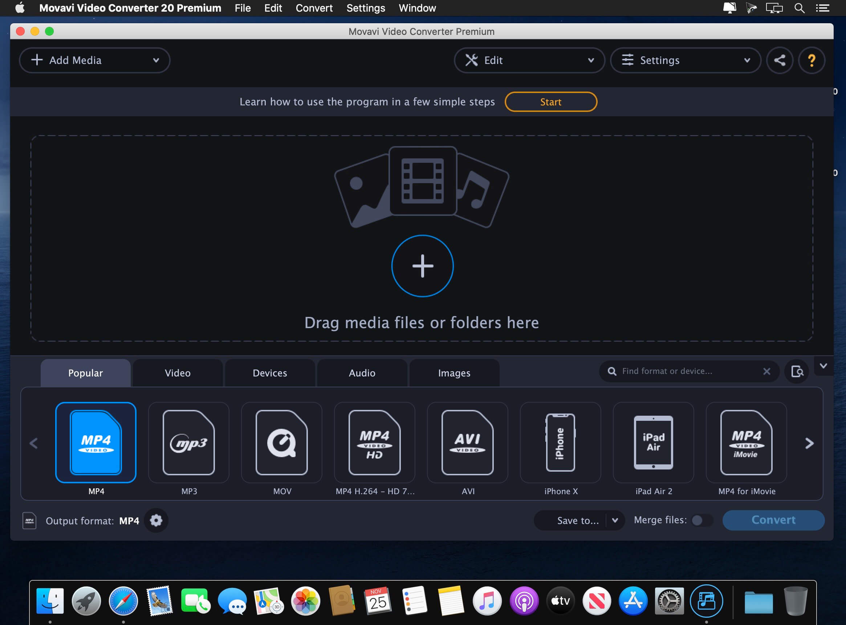The width and height of the screenshot is (846, 625).
Task: Open output format settings gear
Action: pos(156,520)
